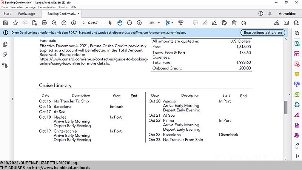Viewport: 302px width, 170px height.
Task: Open the Unterschreiben menu
Action: point(47,7)
